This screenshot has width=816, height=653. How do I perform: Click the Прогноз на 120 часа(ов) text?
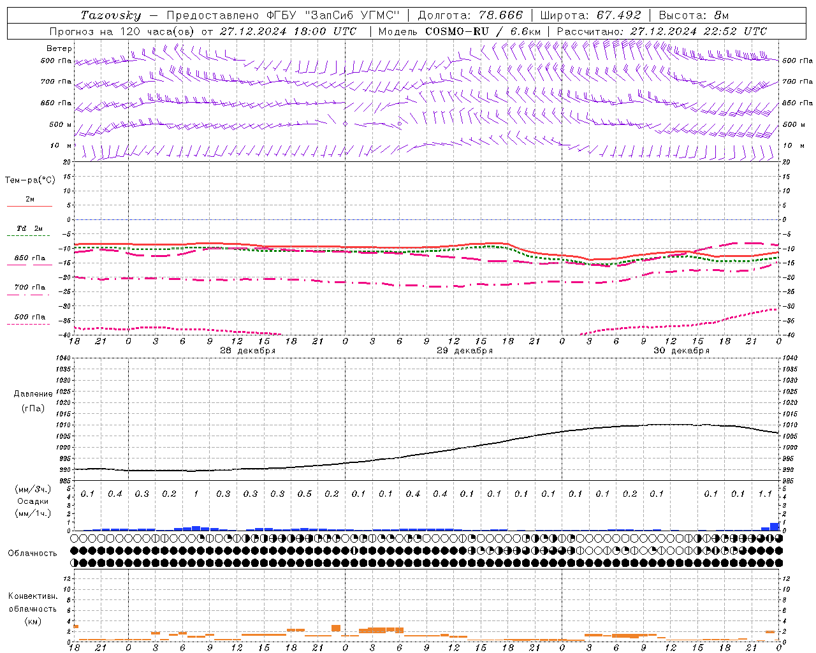tap(122, 31)
